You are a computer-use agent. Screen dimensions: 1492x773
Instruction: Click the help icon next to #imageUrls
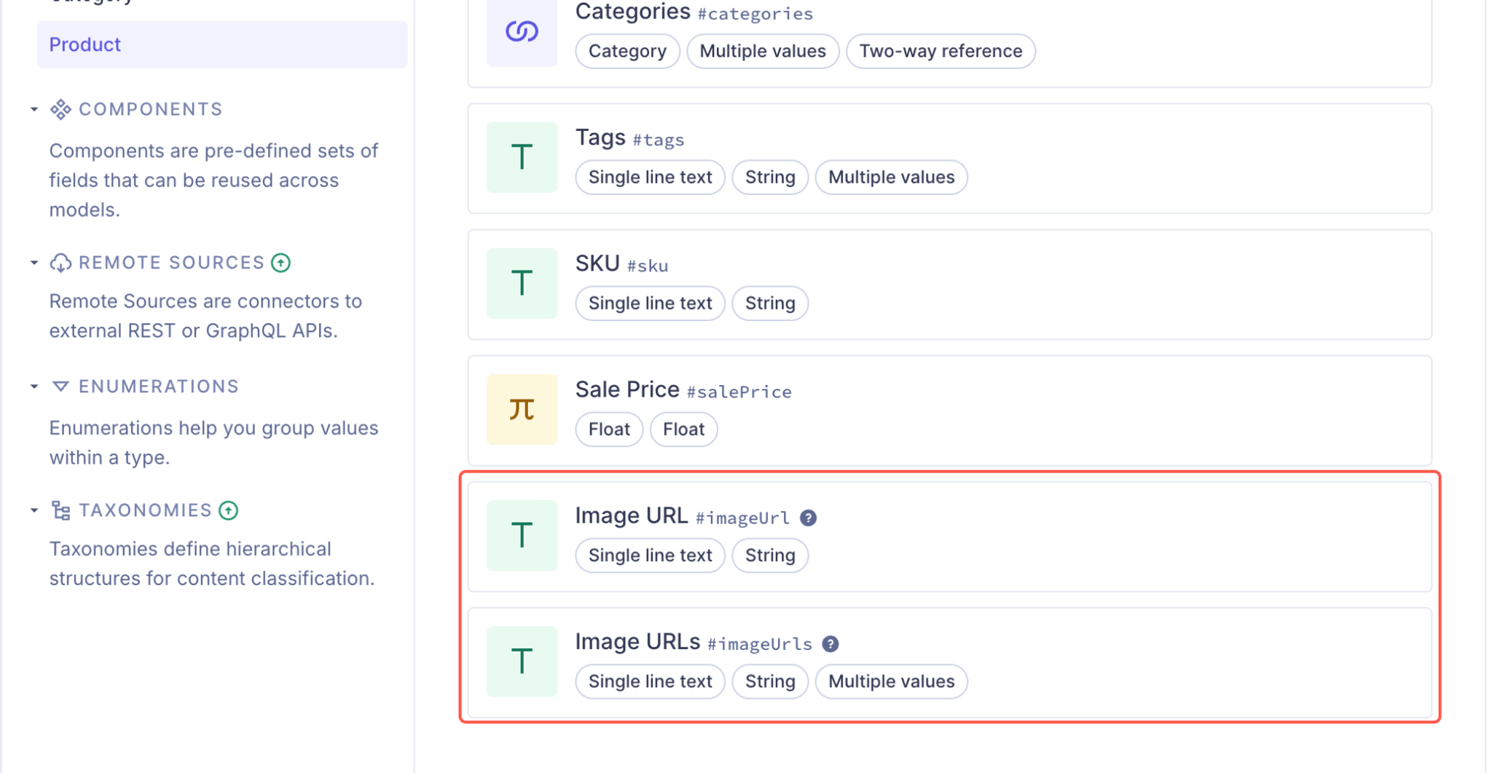(831, 643)
